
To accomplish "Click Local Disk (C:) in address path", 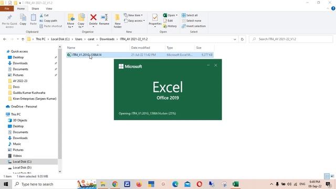I will [x=60, y=39].
